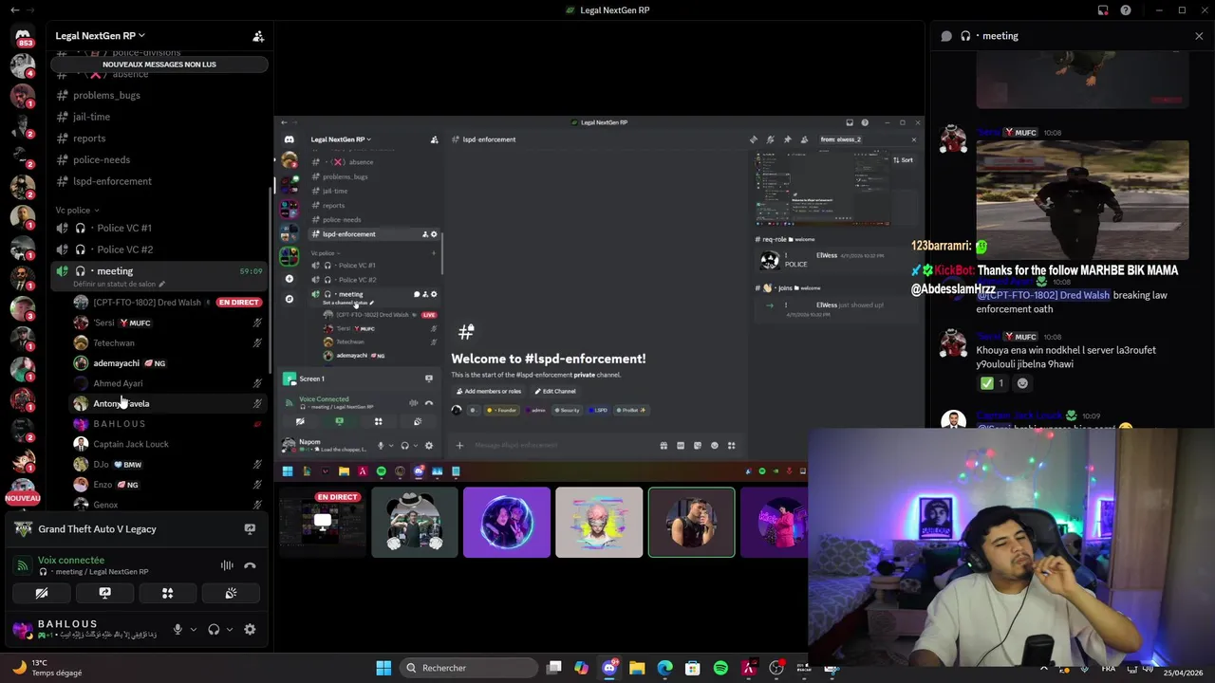Image resolution: width=1215 pixels, height=683 pixels.
Task: Open Copilot from the taskbar
Action: tap(581, 668)
